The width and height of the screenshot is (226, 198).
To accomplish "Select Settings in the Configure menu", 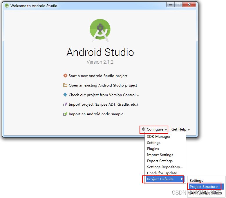I will tap(154, 143).
